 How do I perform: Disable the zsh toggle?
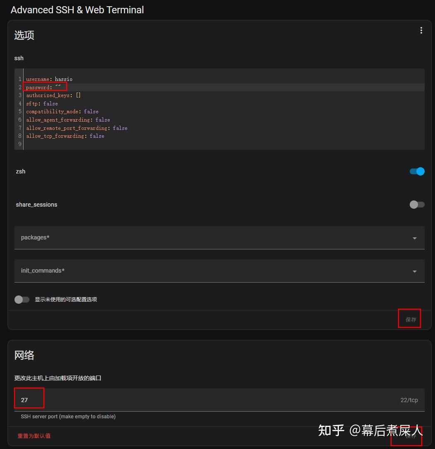[417, 171]
